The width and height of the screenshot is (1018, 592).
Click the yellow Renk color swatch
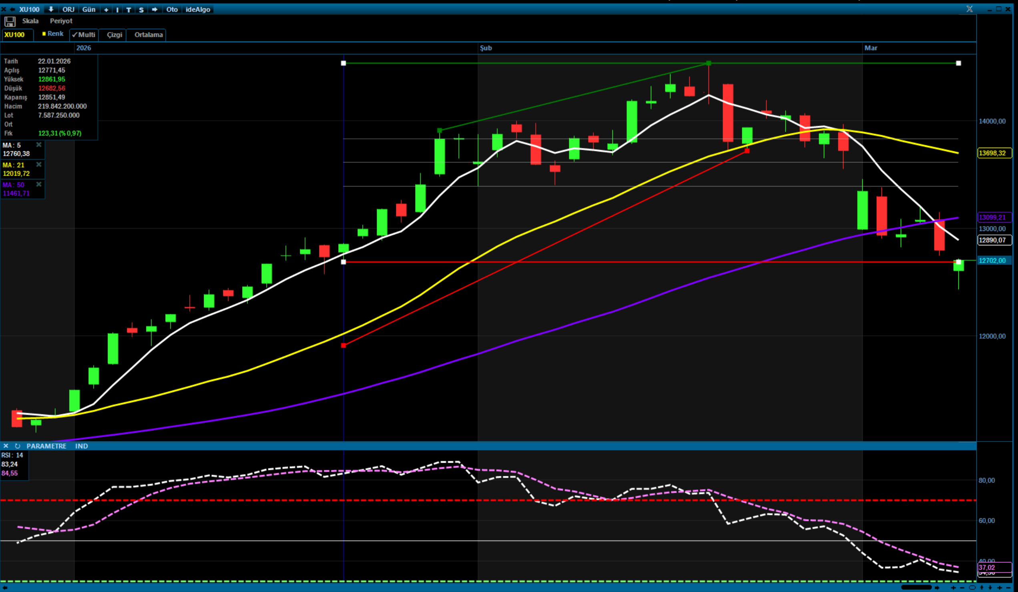pos(44,34)
